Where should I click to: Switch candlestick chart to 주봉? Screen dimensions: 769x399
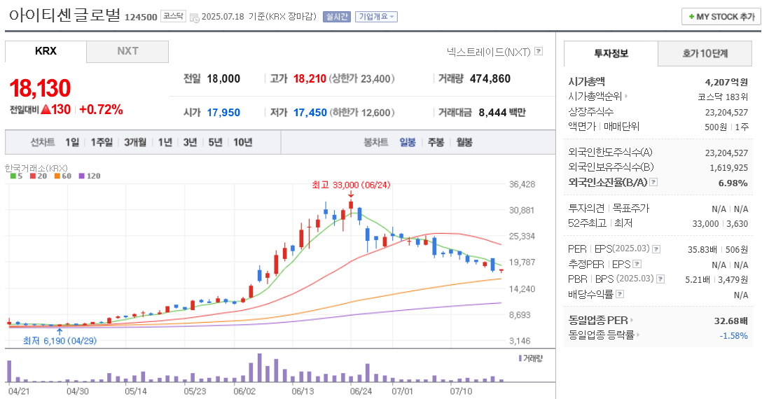coord(436,142)
